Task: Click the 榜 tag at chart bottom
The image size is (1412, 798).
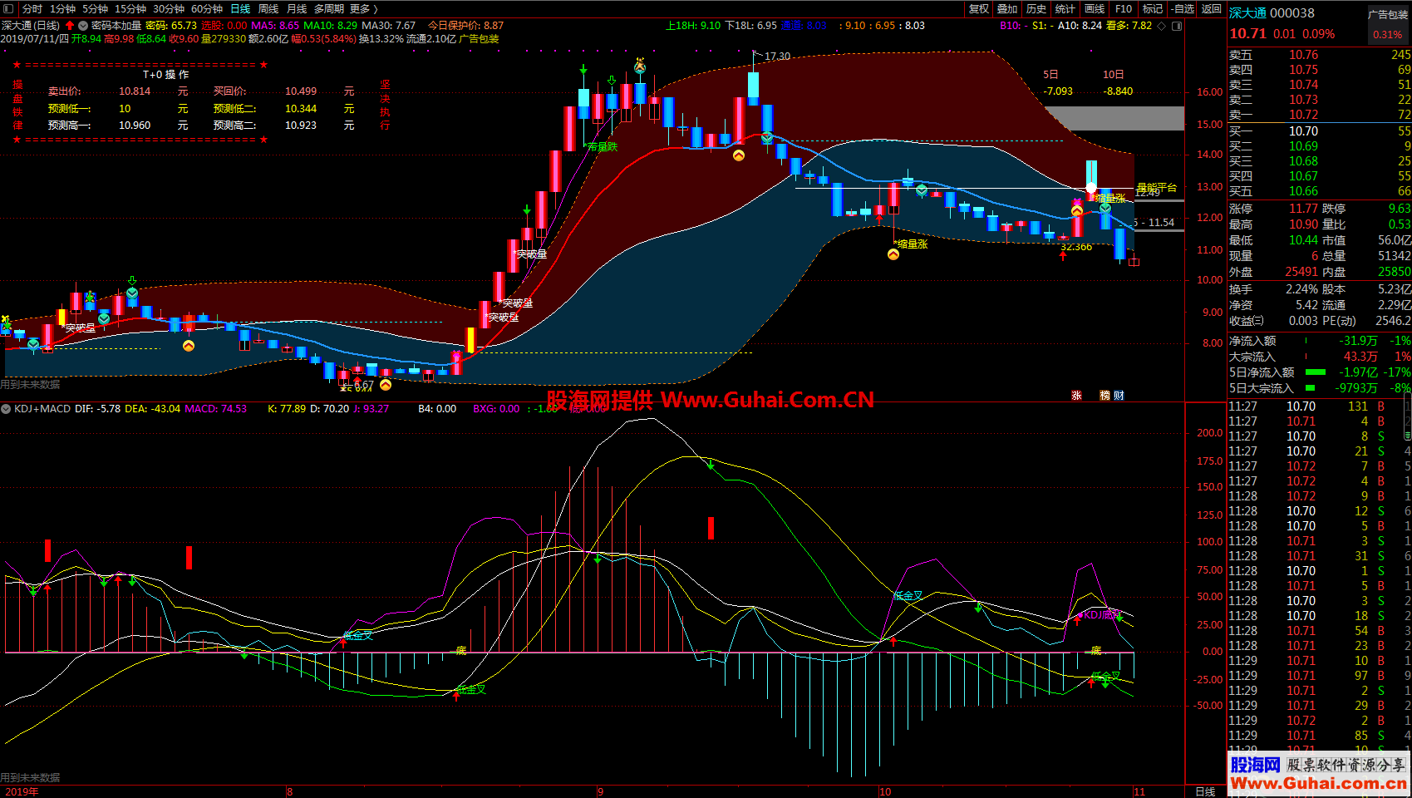Action: 1105,396
